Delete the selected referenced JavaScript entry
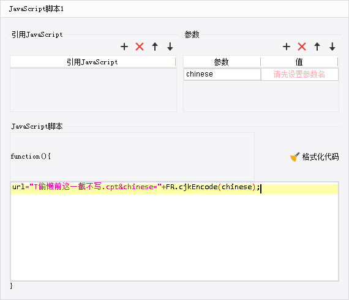 click(140, 47)
